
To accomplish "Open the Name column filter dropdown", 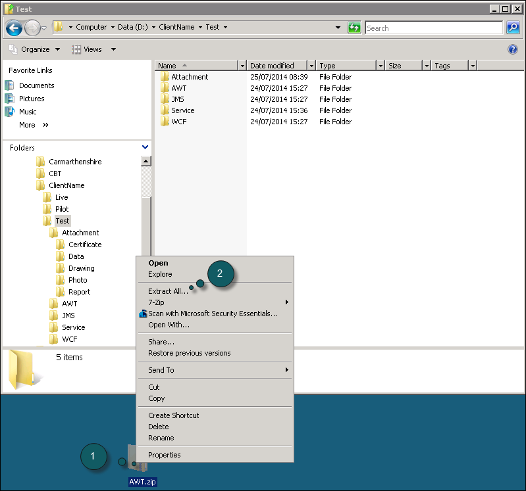I will (242, 66).
